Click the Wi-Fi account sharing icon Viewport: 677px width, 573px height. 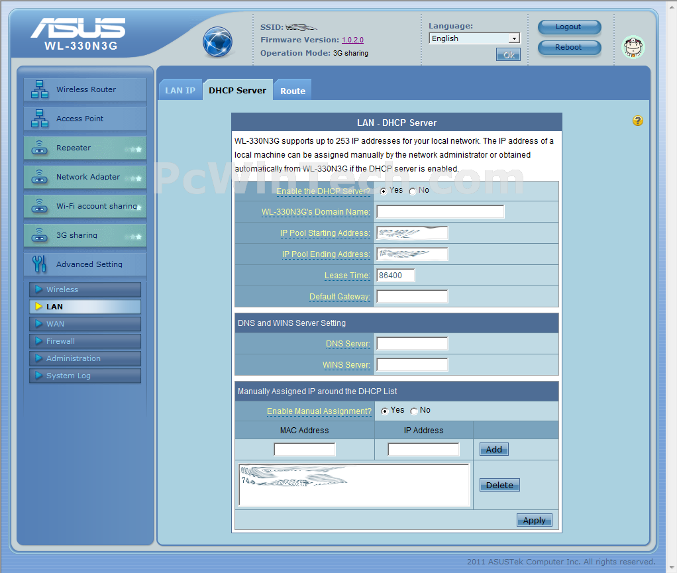(39, 206)
